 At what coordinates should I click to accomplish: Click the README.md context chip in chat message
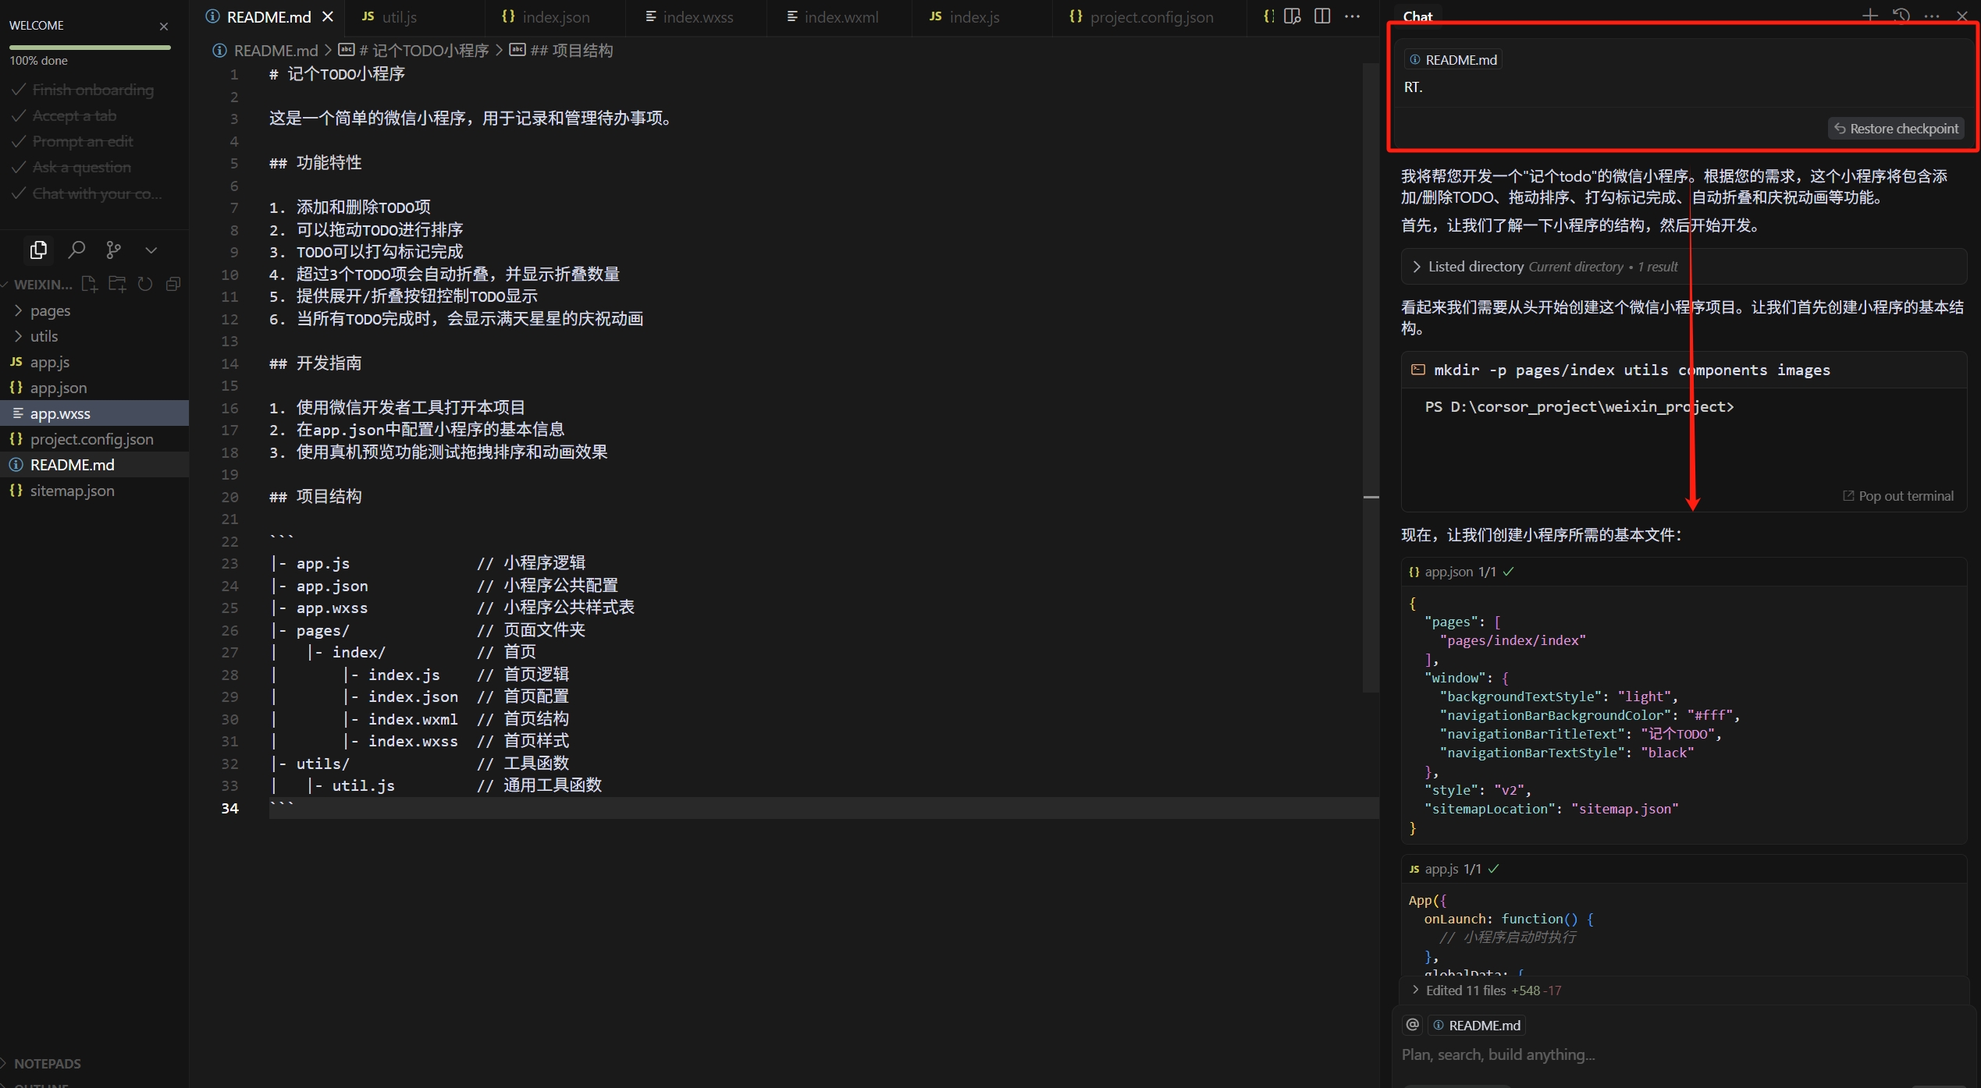pyautogui.click(x=1453, y=60)
